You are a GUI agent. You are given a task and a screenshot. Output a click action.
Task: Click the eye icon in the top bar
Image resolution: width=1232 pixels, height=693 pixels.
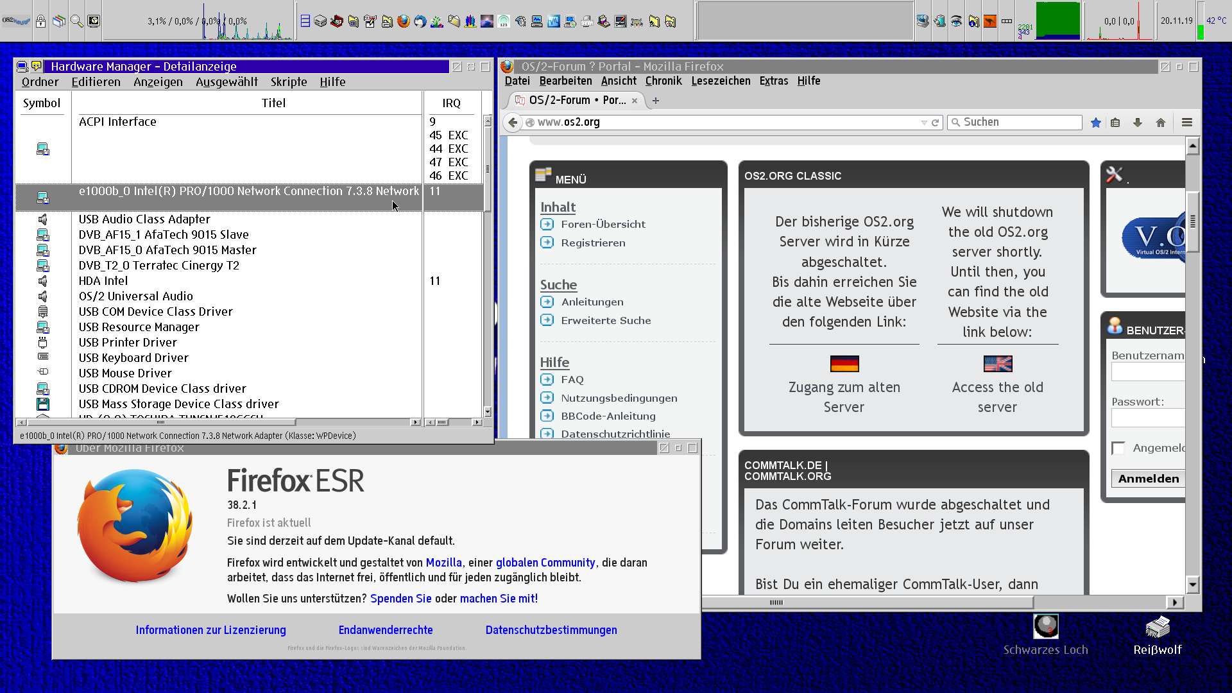coord(956,21)
